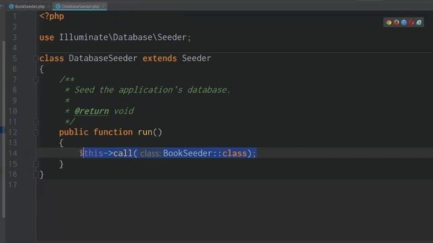Click the 'function' keyword
Screen dimensions: 433x243
(113, 132)
